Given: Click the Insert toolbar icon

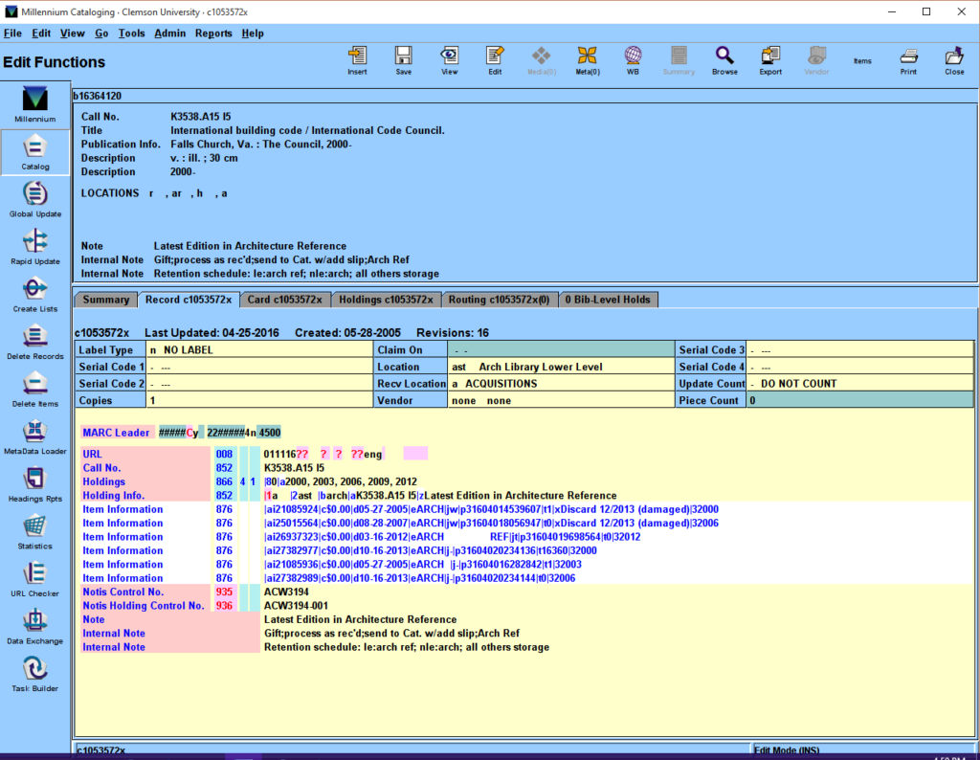Looking at the screenshot, I should pyautogui.click(x=357, y=59).
